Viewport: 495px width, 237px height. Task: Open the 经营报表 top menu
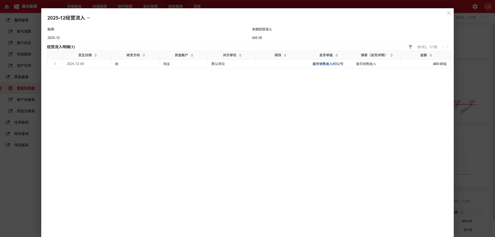tap(175, 6)
